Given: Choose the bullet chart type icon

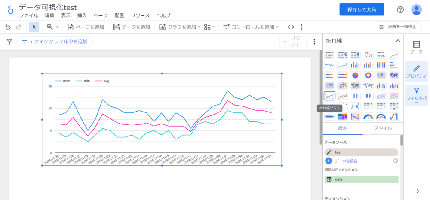Looking at the screenshot, I should 329,117.
